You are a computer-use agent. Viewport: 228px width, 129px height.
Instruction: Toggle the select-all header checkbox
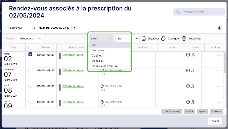[30, 47]
